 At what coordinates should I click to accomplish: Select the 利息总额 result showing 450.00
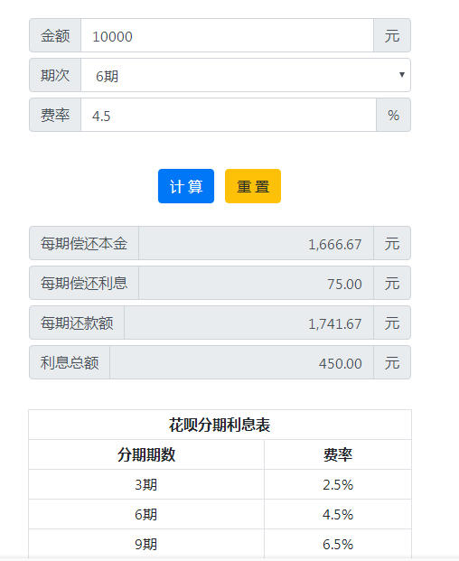[x=242, y=362]
